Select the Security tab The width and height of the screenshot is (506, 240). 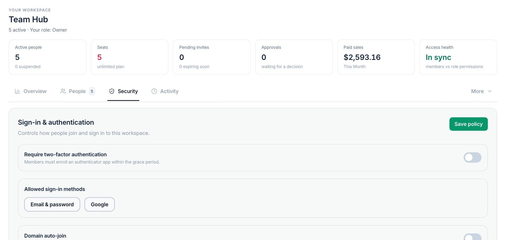[x=123, y=91]
